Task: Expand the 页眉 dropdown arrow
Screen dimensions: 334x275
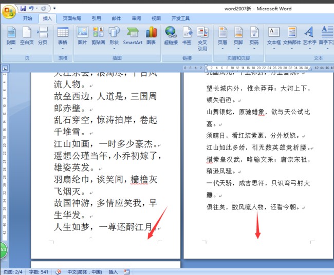Action: [222, 49]
